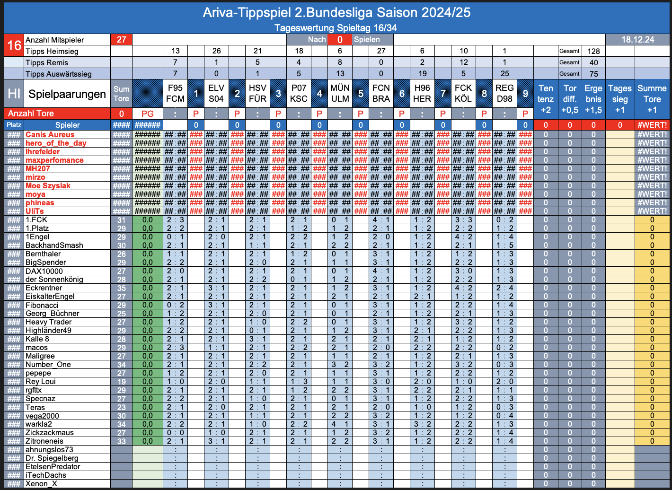Click the Anzahl Mitspieler label
The width and height of the screenshot is (672, 490).
(x=54, y=40)
